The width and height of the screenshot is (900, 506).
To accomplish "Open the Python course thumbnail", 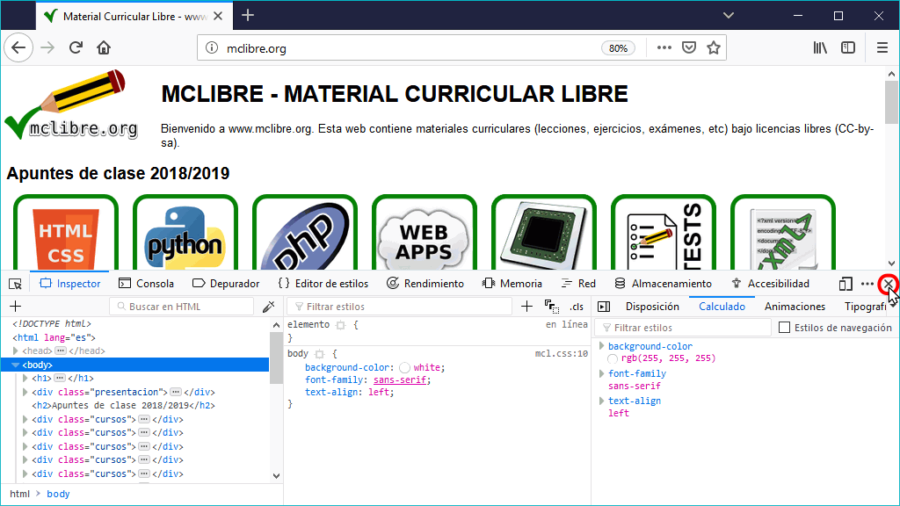I will (x=185, y=234).
